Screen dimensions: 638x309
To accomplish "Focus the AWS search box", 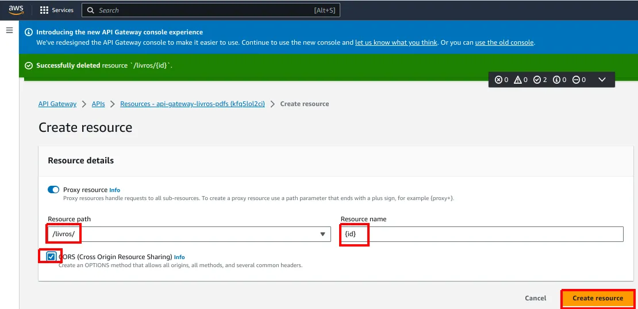I will point(211,10).
